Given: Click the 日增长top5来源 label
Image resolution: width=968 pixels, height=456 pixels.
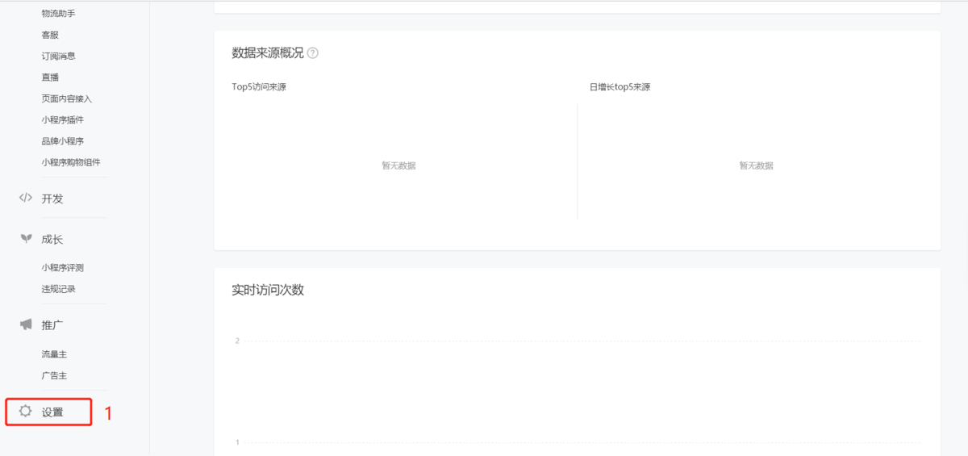Looking at the screenshot, I should 620,87.
